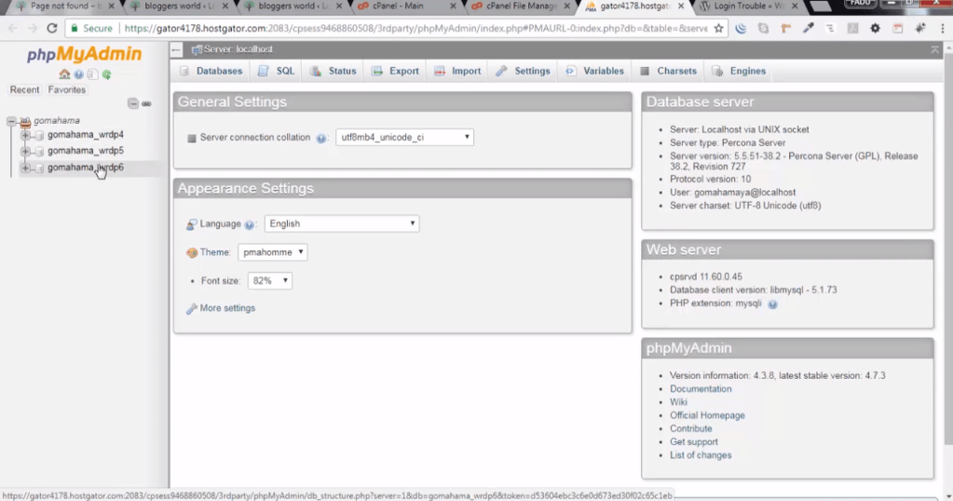Open the Server connection collation dropdown
The image size is (953, 501).
(x=404, y=137)
